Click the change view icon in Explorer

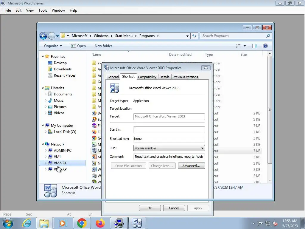pyautogui.click(x=238, y=46)
